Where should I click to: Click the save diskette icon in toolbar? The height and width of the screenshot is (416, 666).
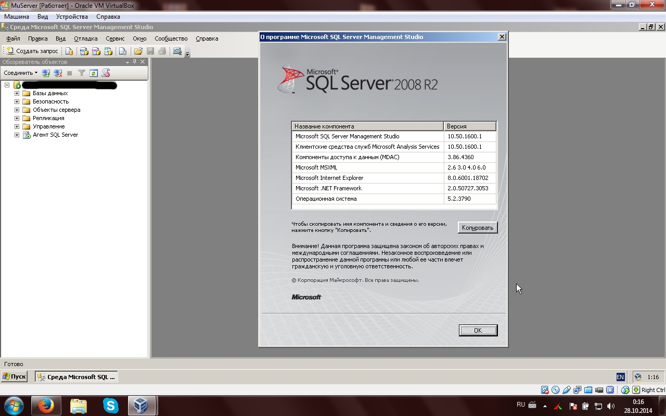pos(150,51)
